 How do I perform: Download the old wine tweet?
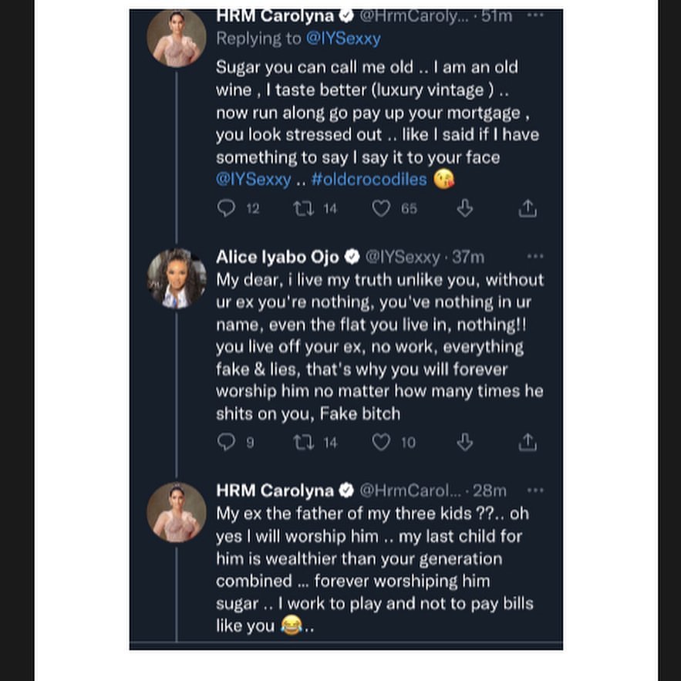point(464,208)
